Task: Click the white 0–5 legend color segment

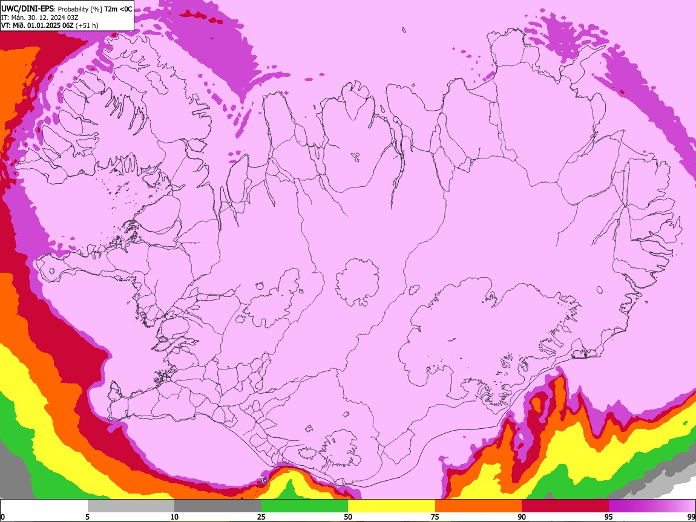Action: pyautogui.click(x=44, y=506)
